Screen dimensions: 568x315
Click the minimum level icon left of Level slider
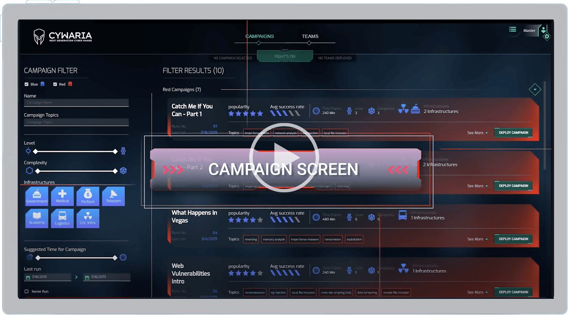28,151
